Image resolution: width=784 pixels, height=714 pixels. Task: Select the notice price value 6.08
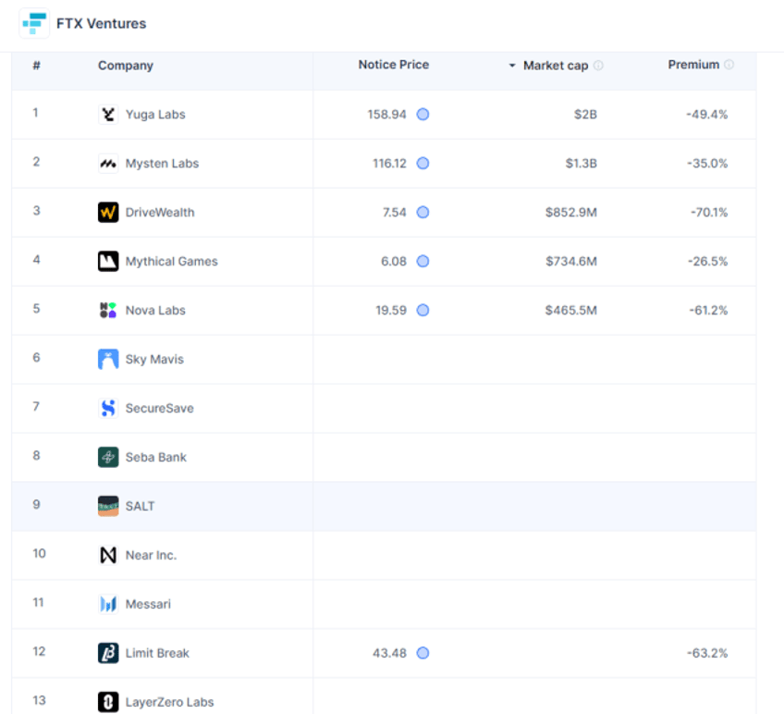[x=394, y=261]
